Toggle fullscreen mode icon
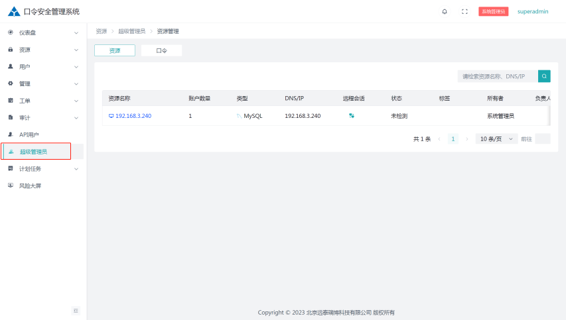 (464, 11)
